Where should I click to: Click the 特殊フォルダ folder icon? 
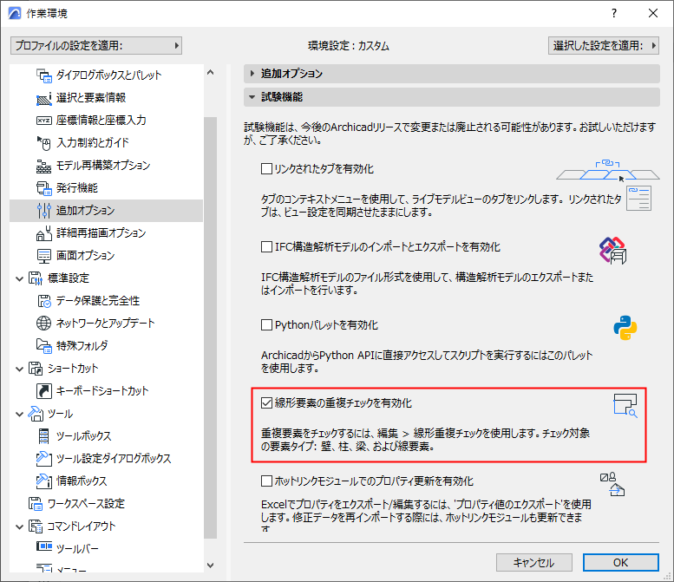[x=44, y=345]
